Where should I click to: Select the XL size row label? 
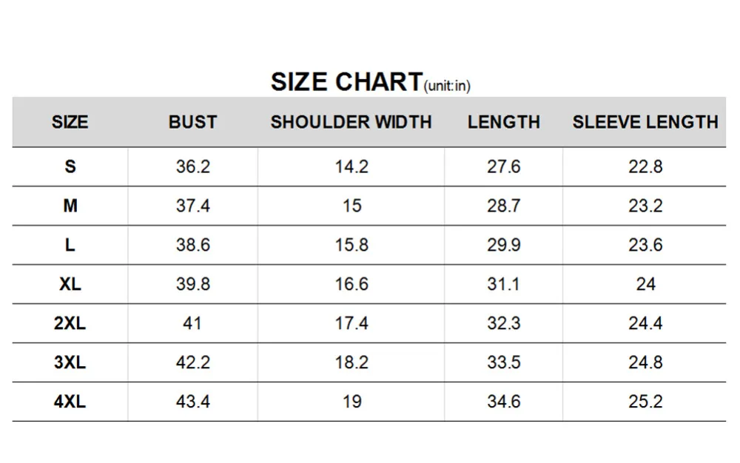(x=70, y=284)
